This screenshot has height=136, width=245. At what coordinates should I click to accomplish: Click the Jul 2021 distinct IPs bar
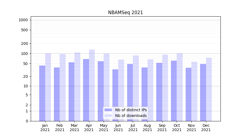(130, 92)
